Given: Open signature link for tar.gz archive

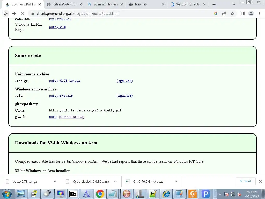Looking at the screenshot, I should pos(124,81).
